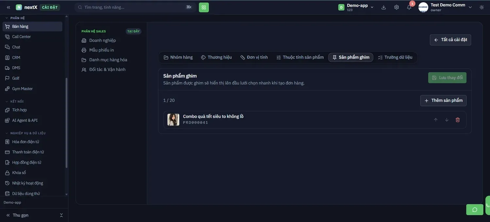Focus the Tìm trang, tính năng search box
The image size is (490, 222).
click(135, 7)
